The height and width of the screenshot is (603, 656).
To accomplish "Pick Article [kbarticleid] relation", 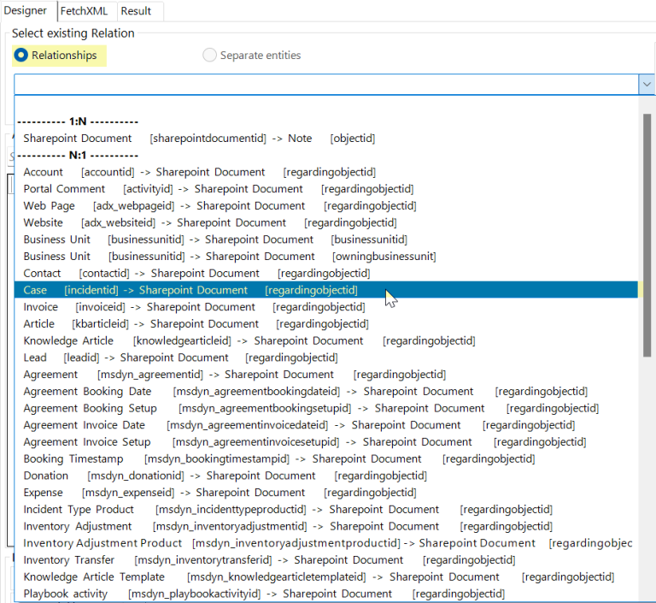I will (326, 324).
